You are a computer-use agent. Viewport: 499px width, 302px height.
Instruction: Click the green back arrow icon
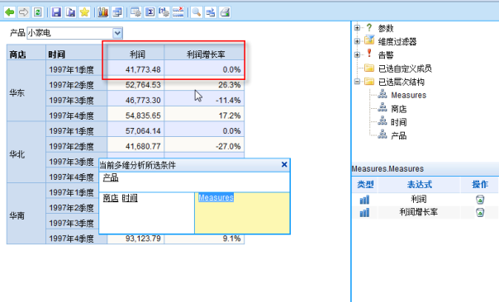point(10,12)
